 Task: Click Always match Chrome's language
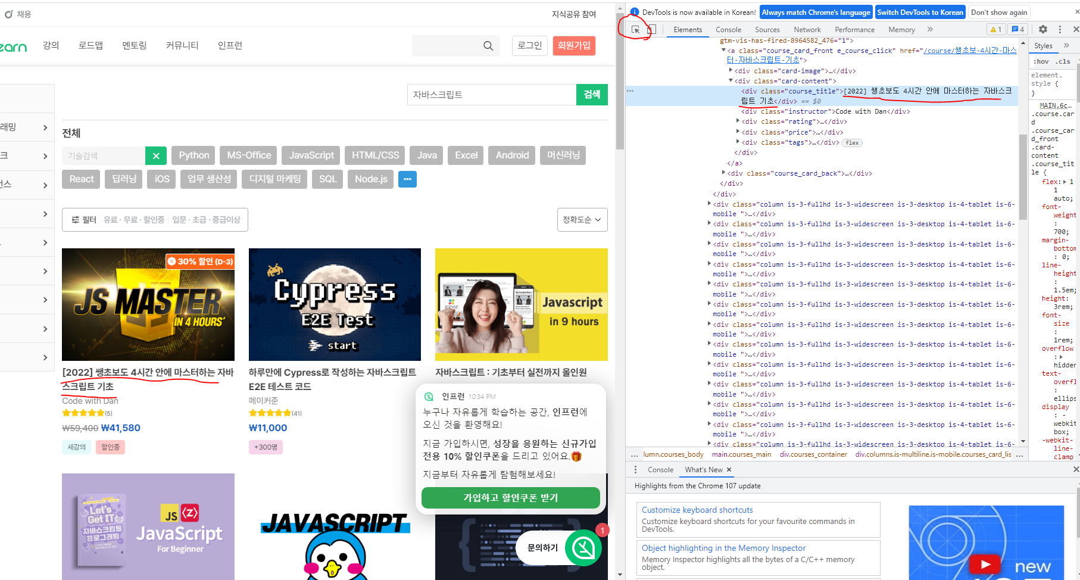[816, 13]
